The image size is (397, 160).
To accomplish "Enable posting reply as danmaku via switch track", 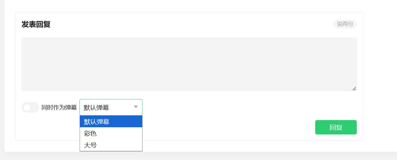I will (x=30, y=107).
